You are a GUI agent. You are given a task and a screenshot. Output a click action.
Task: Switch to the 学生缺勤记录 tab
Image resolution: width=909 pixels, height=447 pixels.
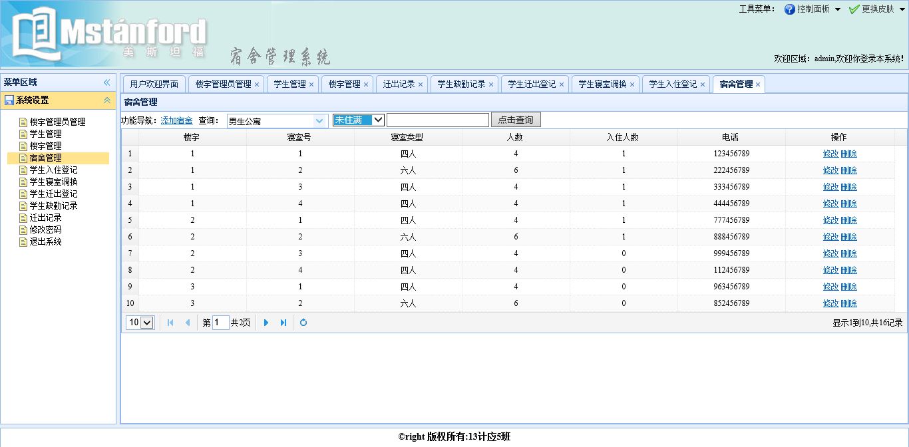[461, 84]
